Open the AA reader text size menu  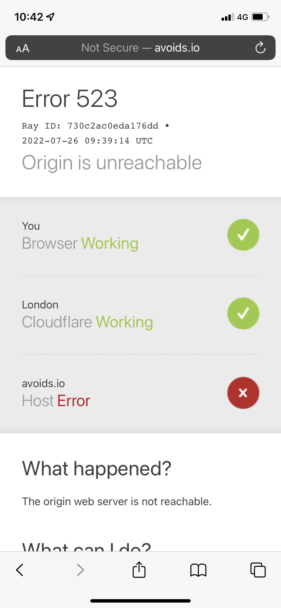23,49
